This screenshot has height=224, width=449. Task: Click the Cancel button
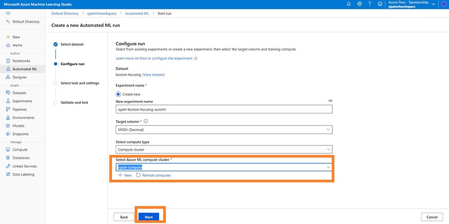point(432,217)
